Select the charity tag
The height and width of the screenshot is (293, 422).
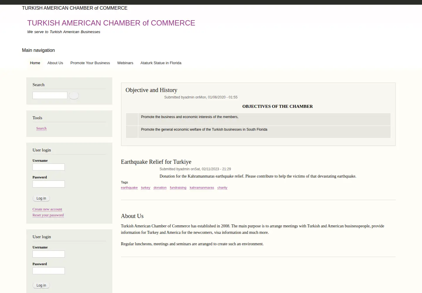click(222, 188)
